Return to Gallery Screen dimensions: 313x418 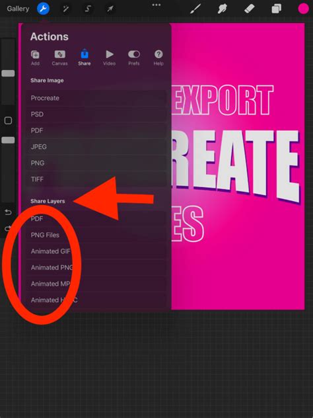[x=18, y=9]
